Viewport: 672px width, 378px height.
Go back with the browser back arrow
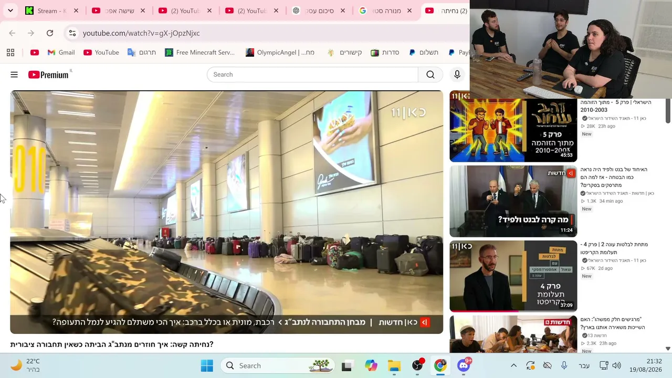(x=12, y=33)
